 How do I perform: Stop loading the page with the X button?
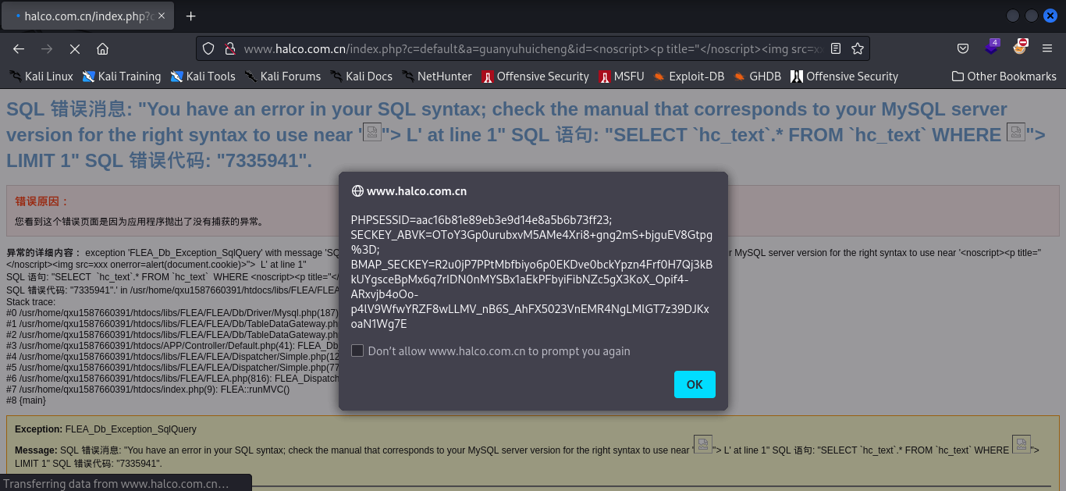[x=75, y=48]
